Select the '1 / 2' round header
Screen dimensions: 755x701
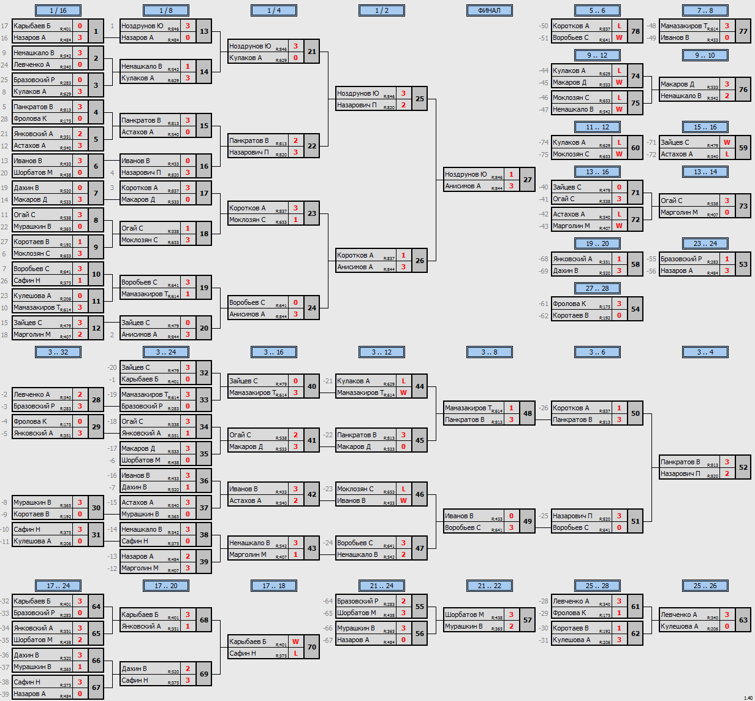(382, 10)
